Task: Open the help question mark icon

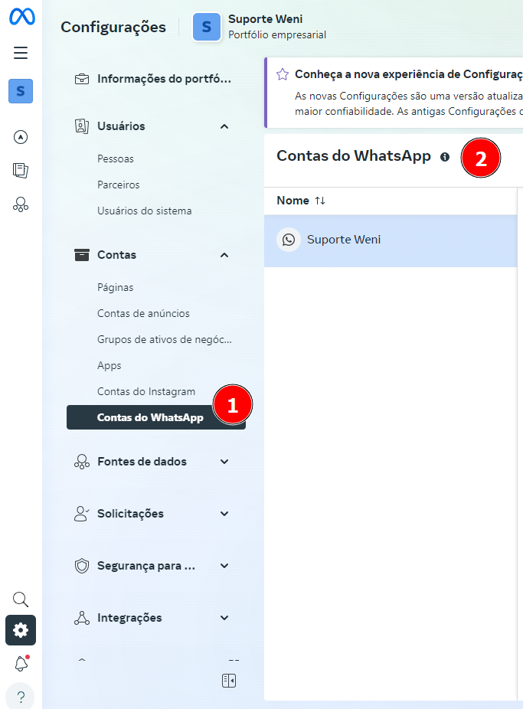Action: click(21, 697)
